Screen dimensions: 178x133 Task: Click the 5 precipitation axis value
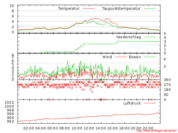pyautogui.click(x=165, y=34)
